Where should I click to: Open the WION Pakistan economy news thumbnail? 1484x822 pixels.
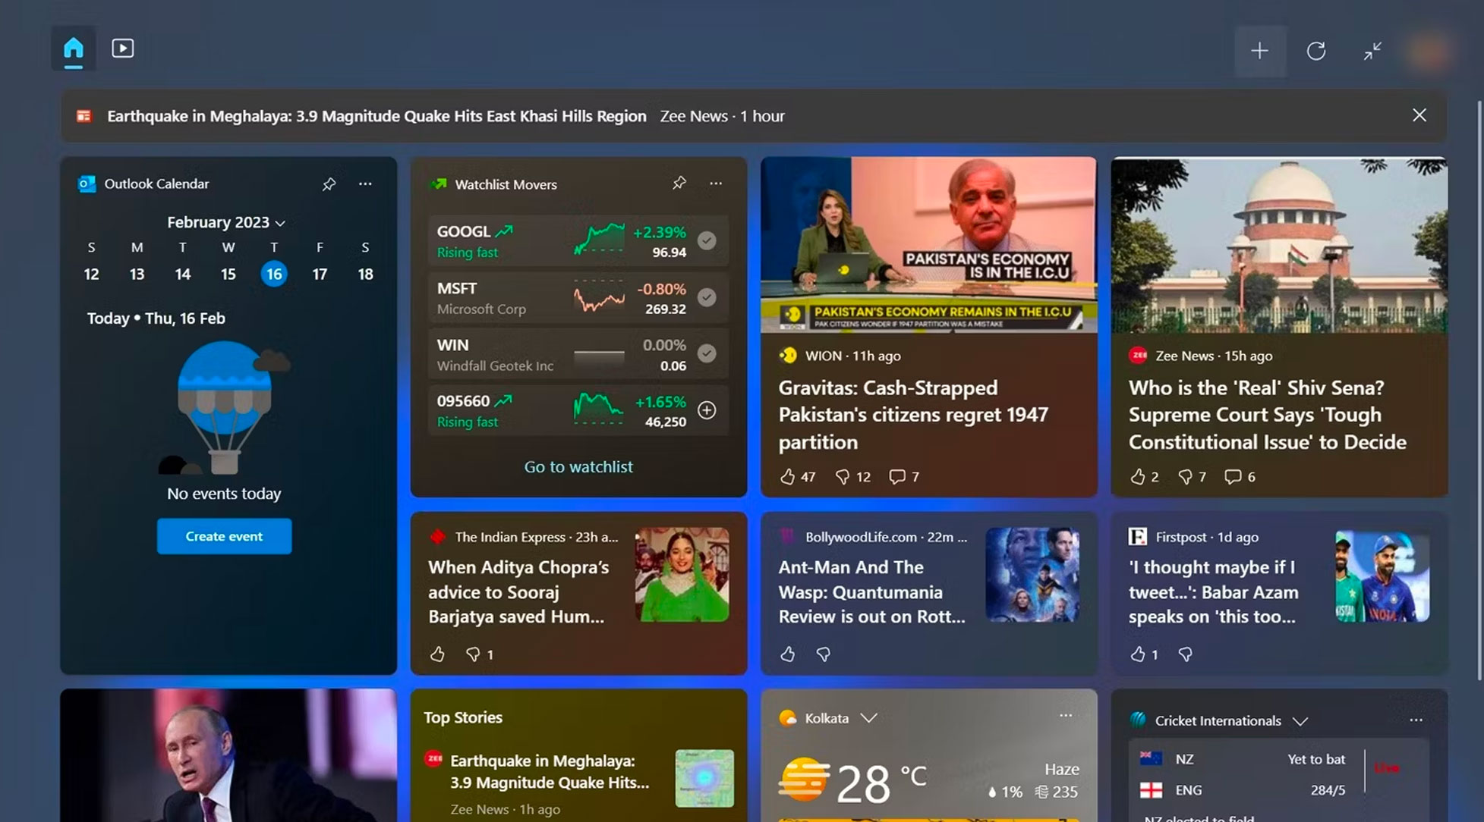pos(928,245)
